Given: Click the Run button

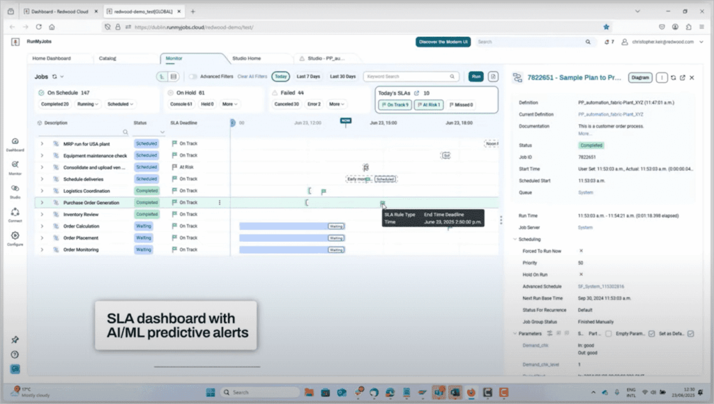Looking at the screenshot, I should [475, 77].
